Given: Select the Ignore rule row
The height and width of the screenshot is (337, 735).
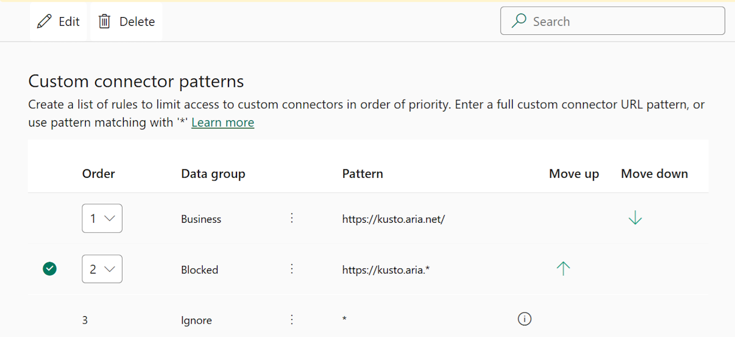Looking at the screenshot, I should click(195, 320).
